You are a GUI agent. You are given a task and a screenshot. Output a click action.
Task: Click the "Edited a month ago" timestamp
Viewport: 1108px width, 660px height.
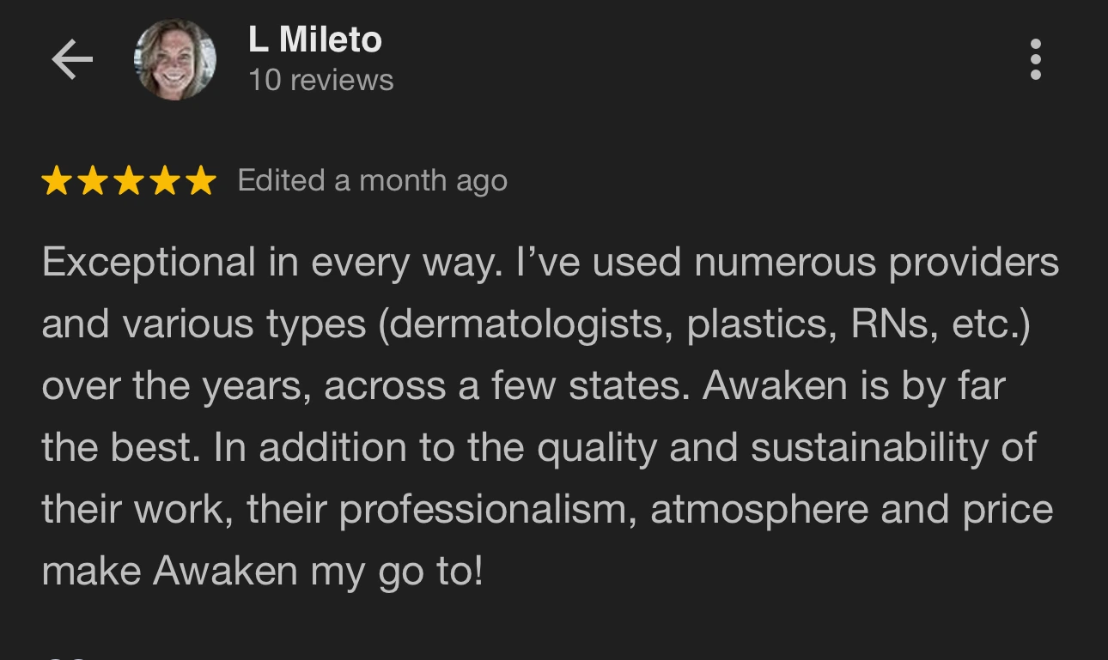[x=372, y=181]
